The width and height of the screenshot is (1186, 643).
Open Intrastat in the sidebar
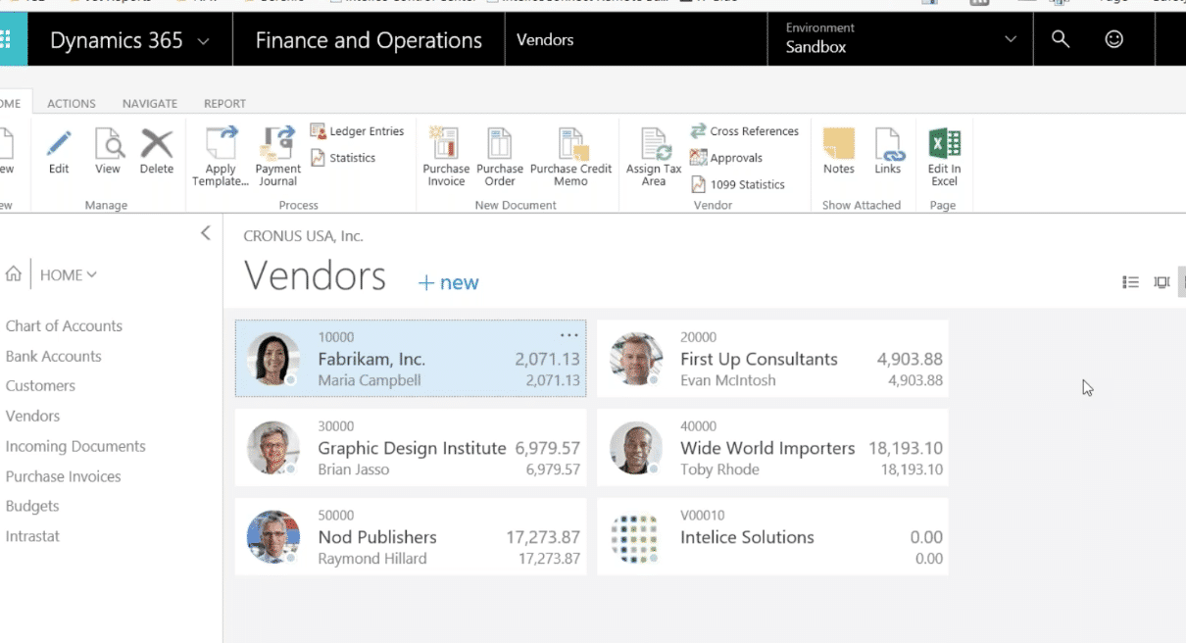click(32, 537)
